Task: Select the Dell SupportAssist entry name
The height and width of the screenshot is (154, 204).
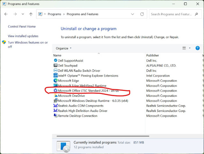Action: click(x=70, y=61)
